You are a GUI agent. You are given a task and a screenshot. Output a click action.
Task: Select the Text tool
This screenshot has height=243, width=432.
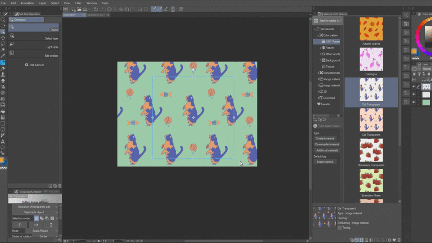click(3, 141)
